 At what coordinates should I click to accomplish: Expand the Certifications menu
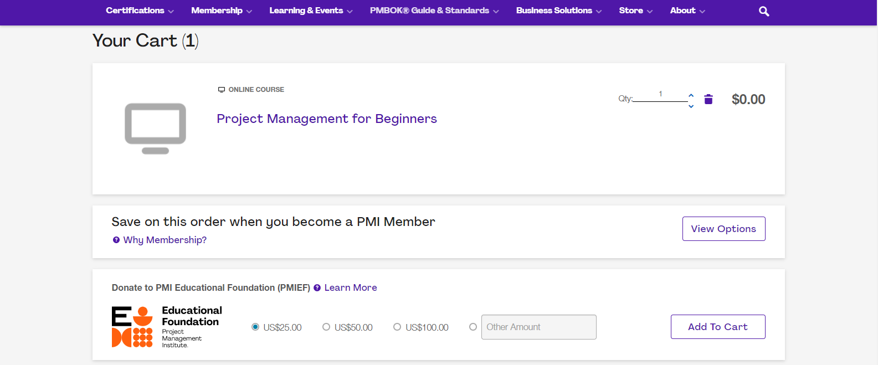pos(140,11)
